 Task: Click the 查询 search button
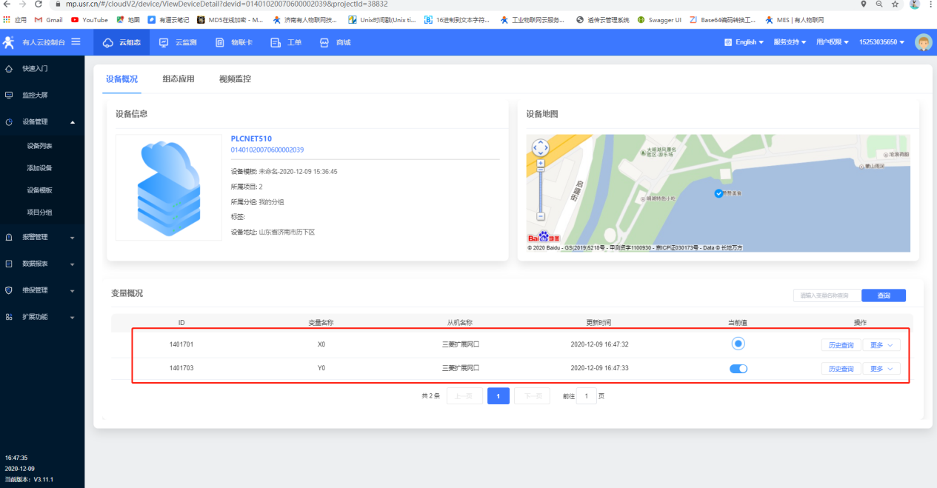883,295
